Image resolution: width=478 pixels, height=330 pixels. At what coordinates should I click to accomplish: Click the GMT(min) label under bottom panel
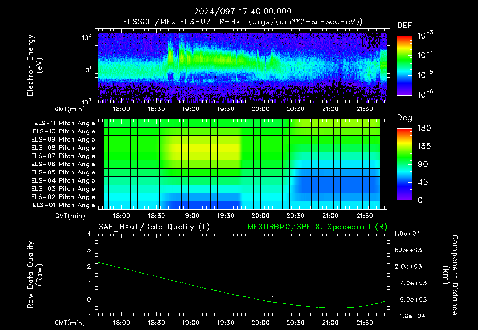point(70,323)
